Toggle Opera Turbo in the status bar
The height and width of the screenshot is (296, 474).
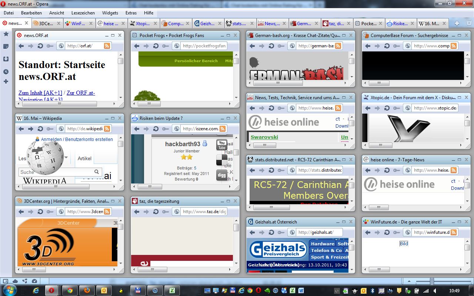click(34, 281)
